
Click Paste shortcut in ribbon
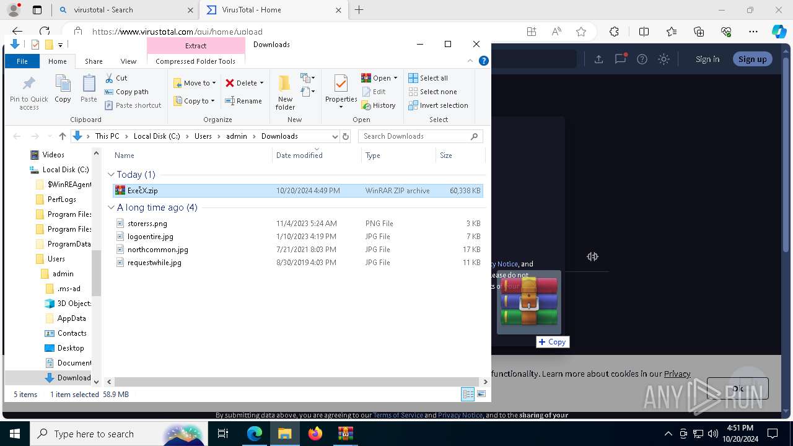[133, 105]
